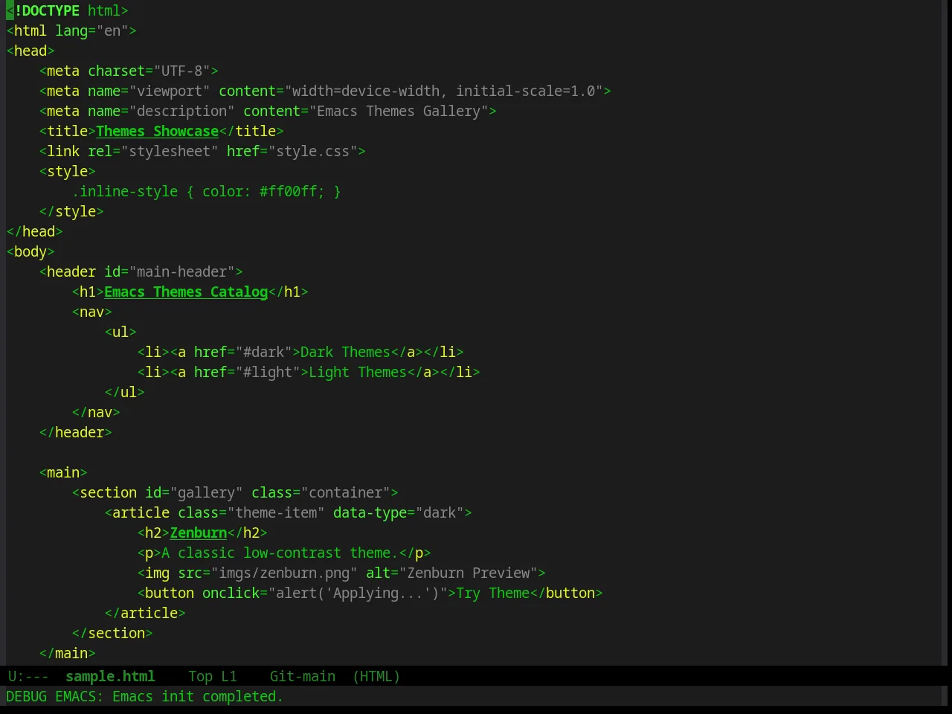Image resolution: width=952 pixels, height=714 pixels.
Task: Click the closing ul tag
Action: point(124,392)
